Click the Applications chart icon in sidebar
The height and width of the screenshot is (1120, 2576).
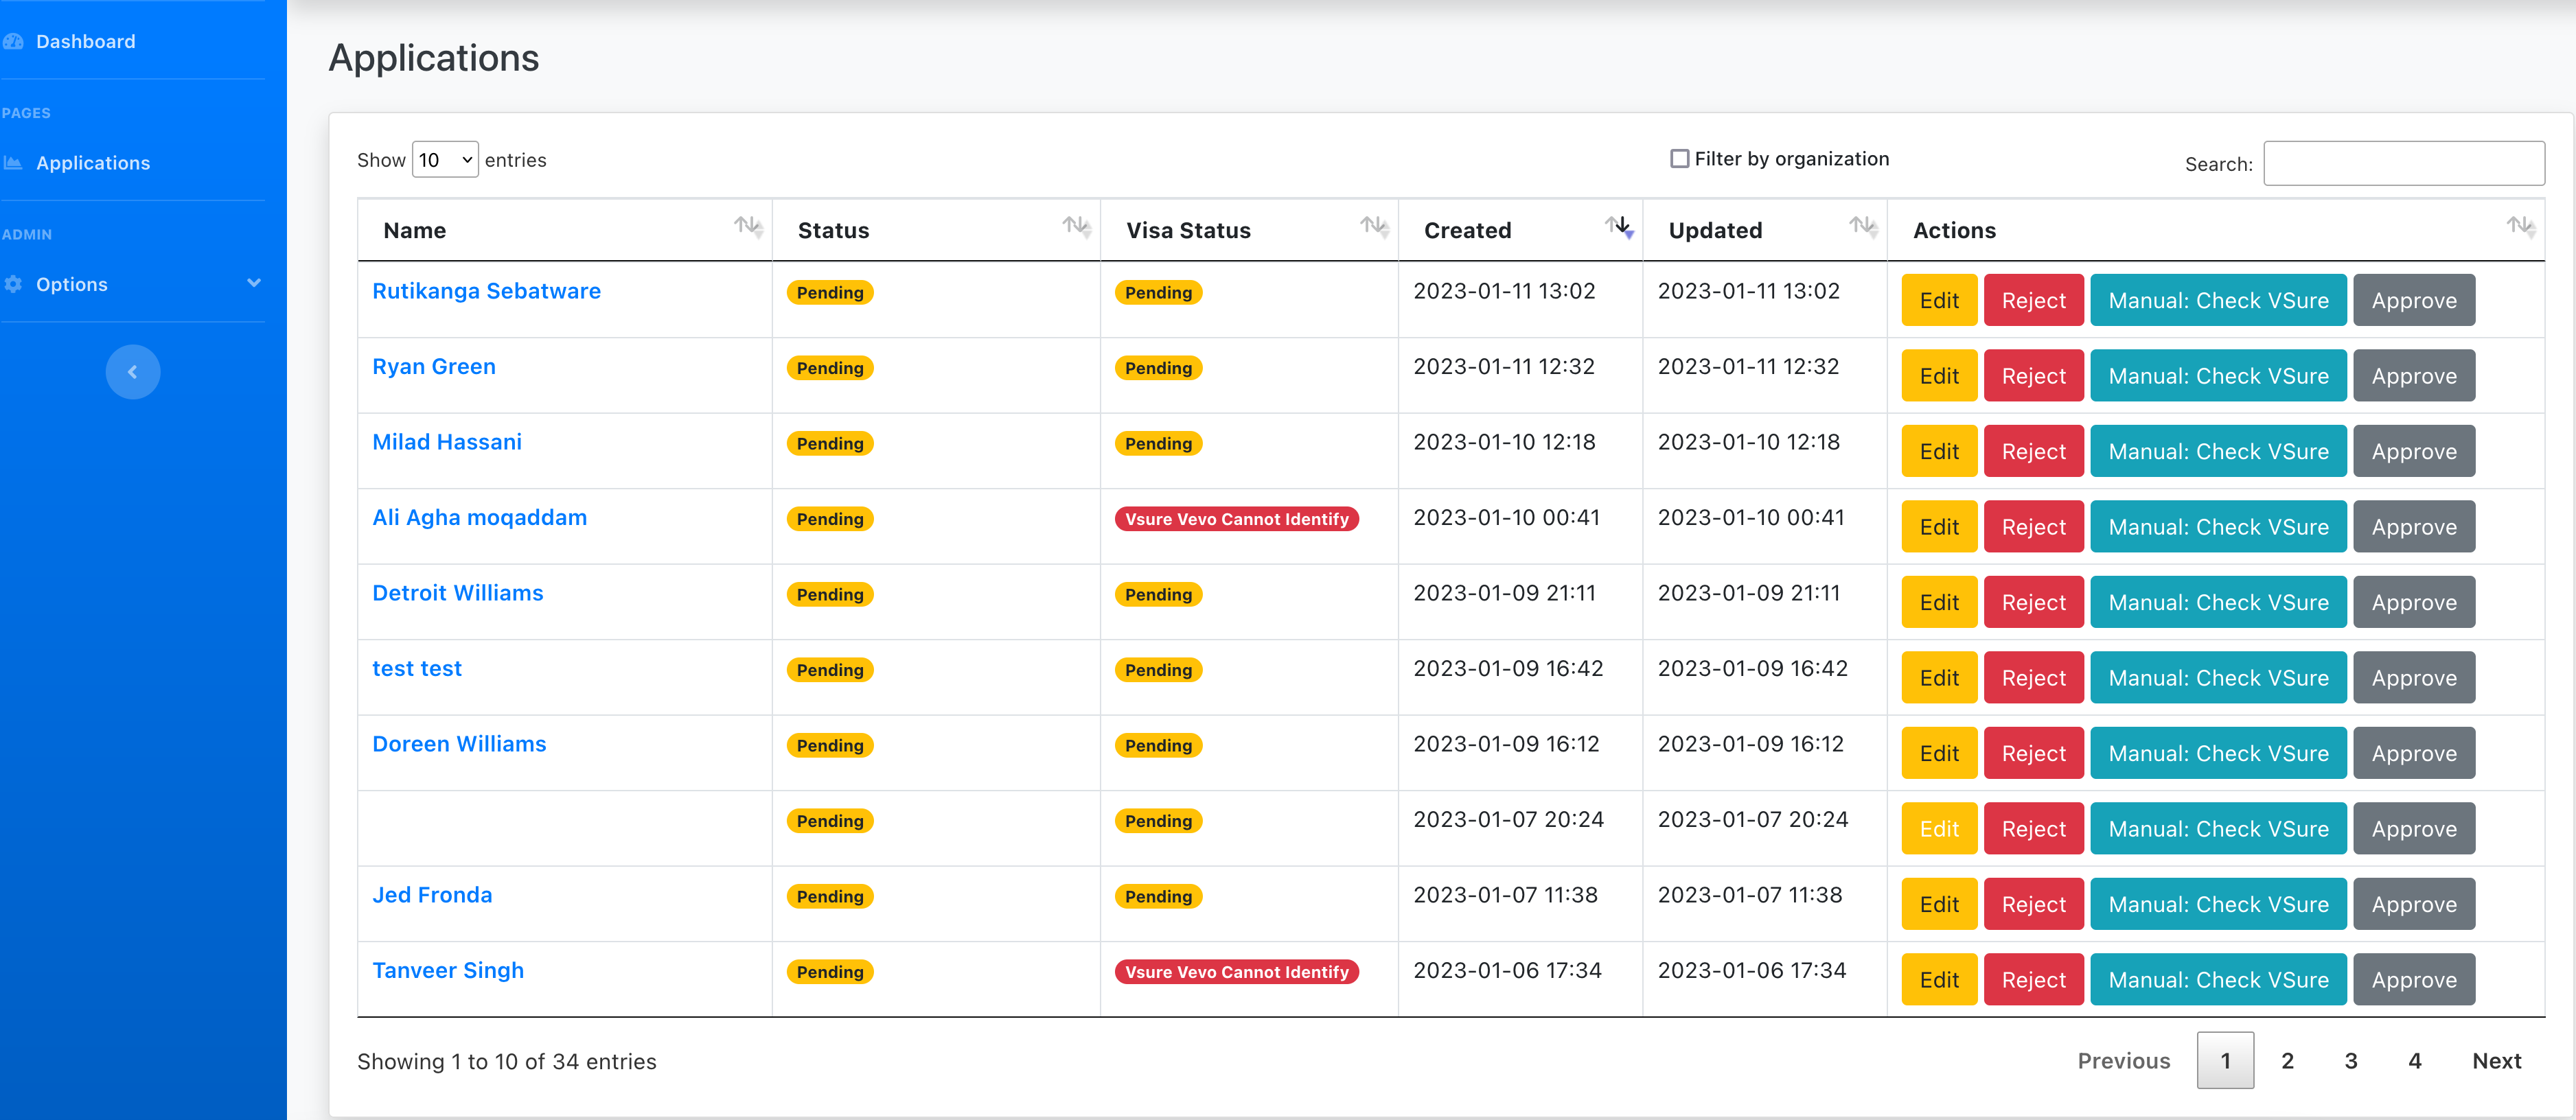tap(13, 163)
